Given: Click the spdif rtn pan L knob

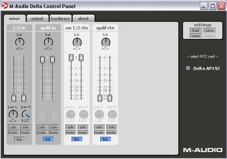Looking at the screenshot, I should pyautogui.click(x=99, y=114).
